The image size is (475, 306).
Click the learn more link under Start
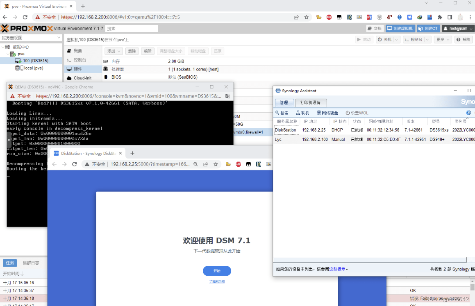click(x=217, y=281)
